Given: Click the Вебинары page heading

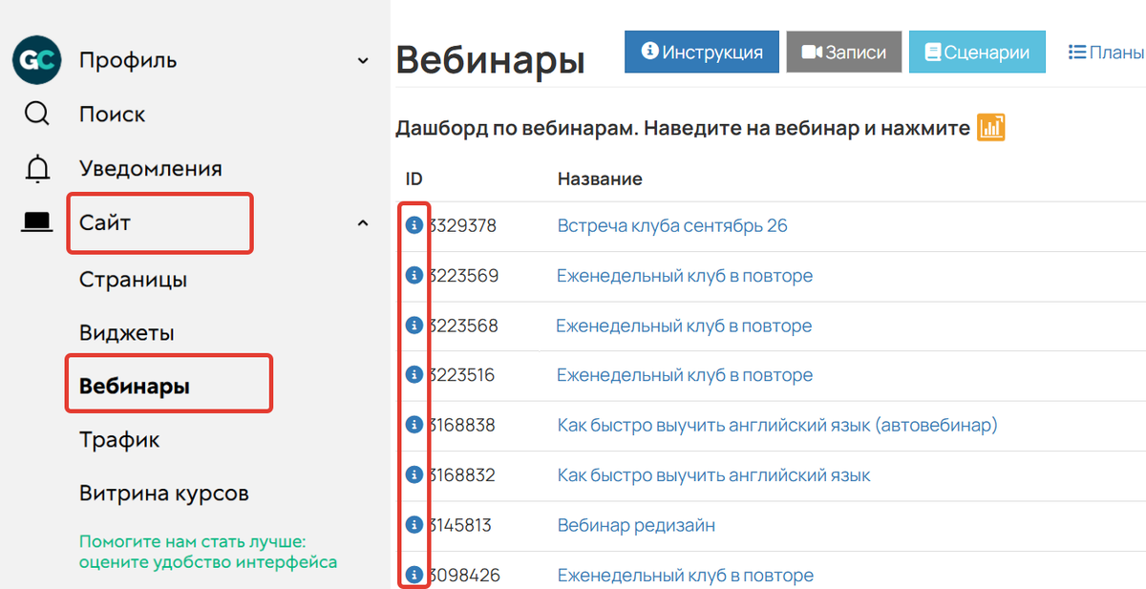Looking at the screenshot, I should [x=490, y=59].
